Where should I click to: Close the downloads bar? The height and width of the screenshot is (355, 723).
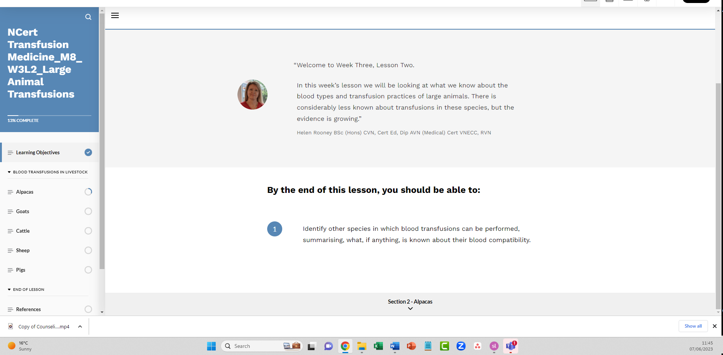pos(715,326)
